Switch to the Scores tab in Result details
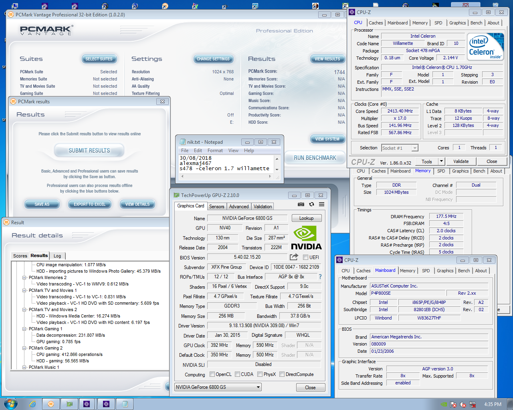513x410 pixels. click(20, 256)
